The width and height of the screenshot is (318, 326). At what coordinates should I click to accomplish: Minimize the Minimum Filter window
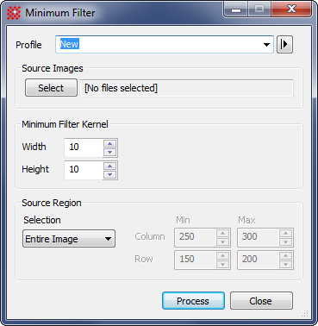pos(236,9)
